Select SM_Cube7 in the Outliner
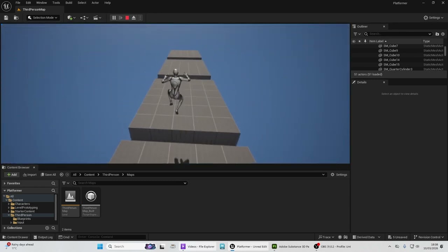This screenshot has width=448, height=252. (391, 46)
